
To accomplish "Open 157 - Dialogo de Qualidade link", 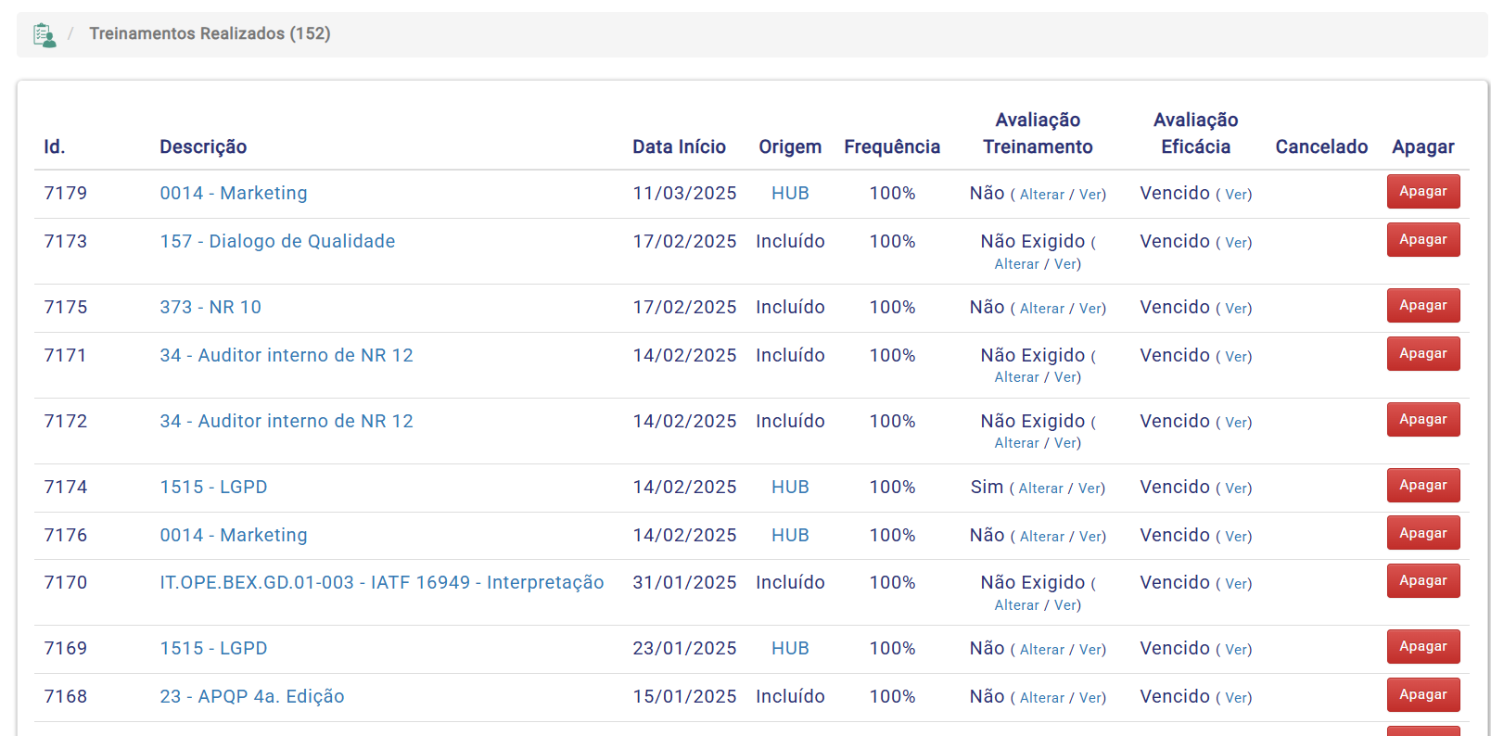I will click(277, 241).
